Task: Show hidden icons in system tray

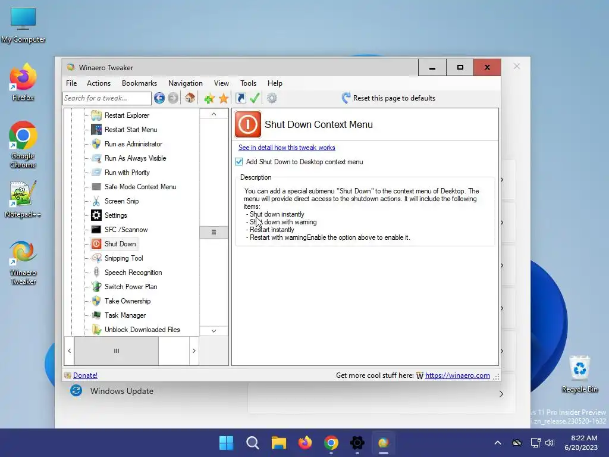Action: pos(498,443)
